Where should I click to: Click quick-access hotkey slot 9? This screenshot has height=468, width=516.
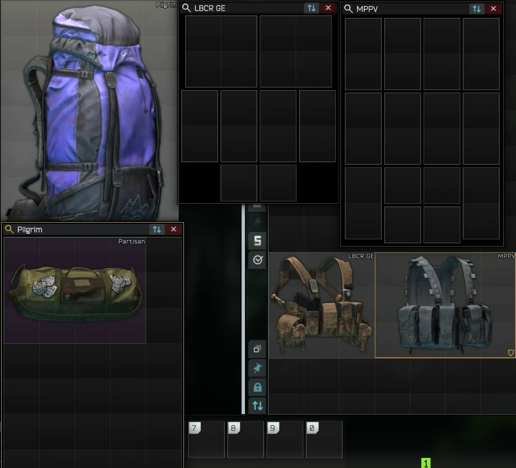point(285,439)
